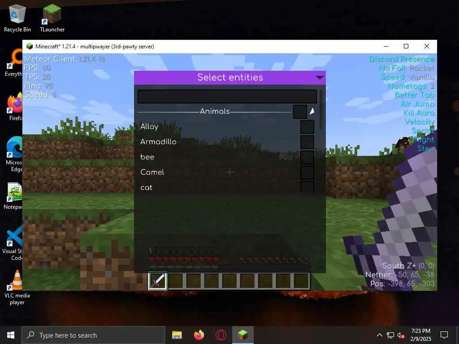The width and height of the screenshot is (459, 344).
Task: Minimize the Minecraft window
Action: (386, 46)
